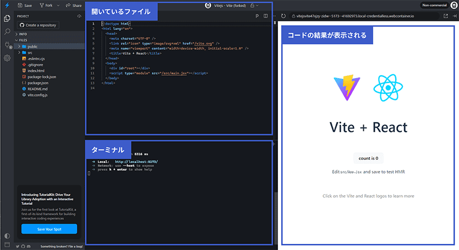The height and width of the screenshot is (250, 459).
Task: Reload the preview with the refresh icon
Action: click(283, 16)
